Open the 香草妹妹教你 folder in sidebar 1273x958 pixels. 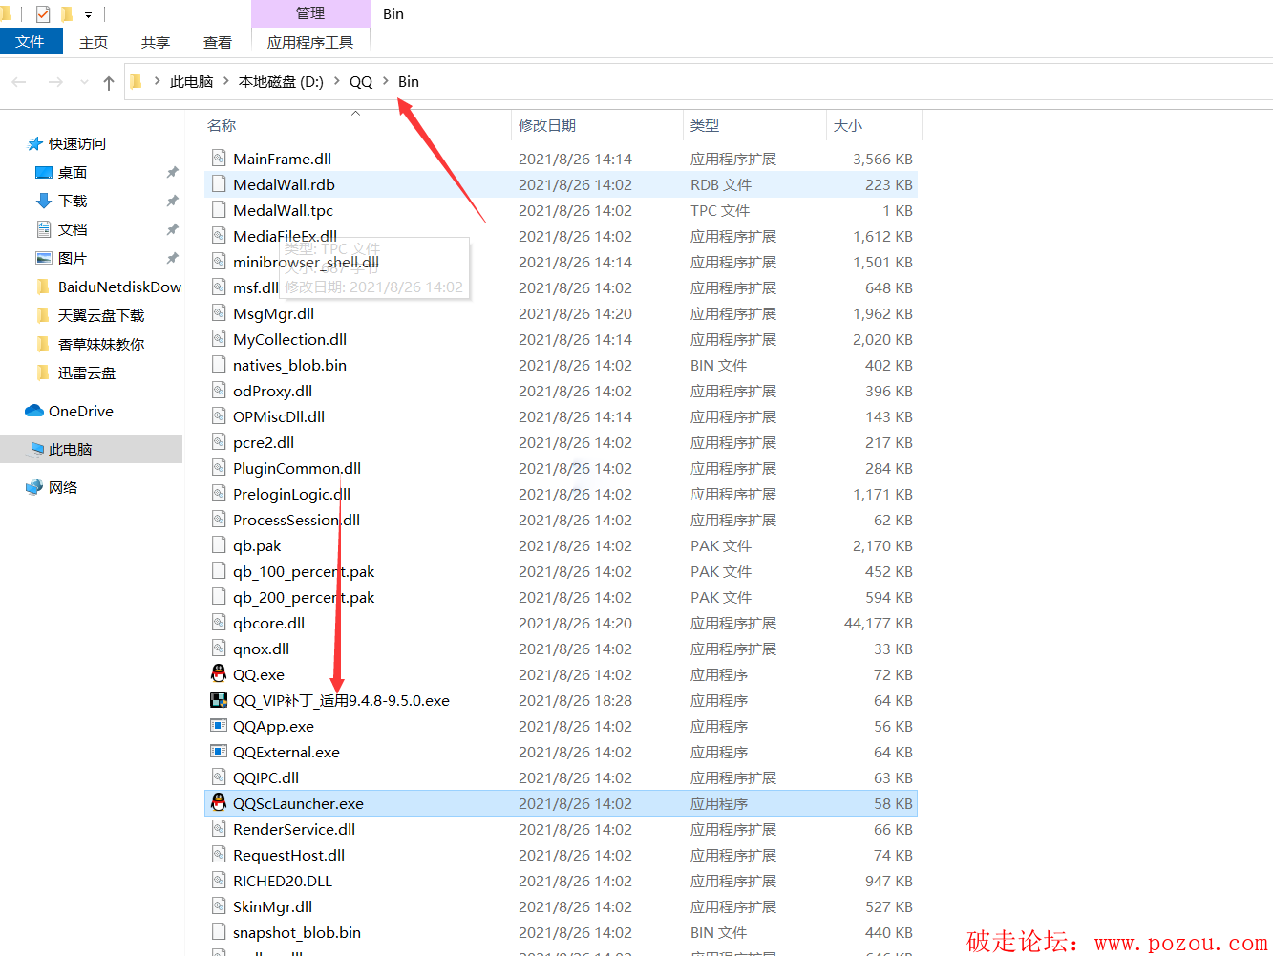[101, 345]
